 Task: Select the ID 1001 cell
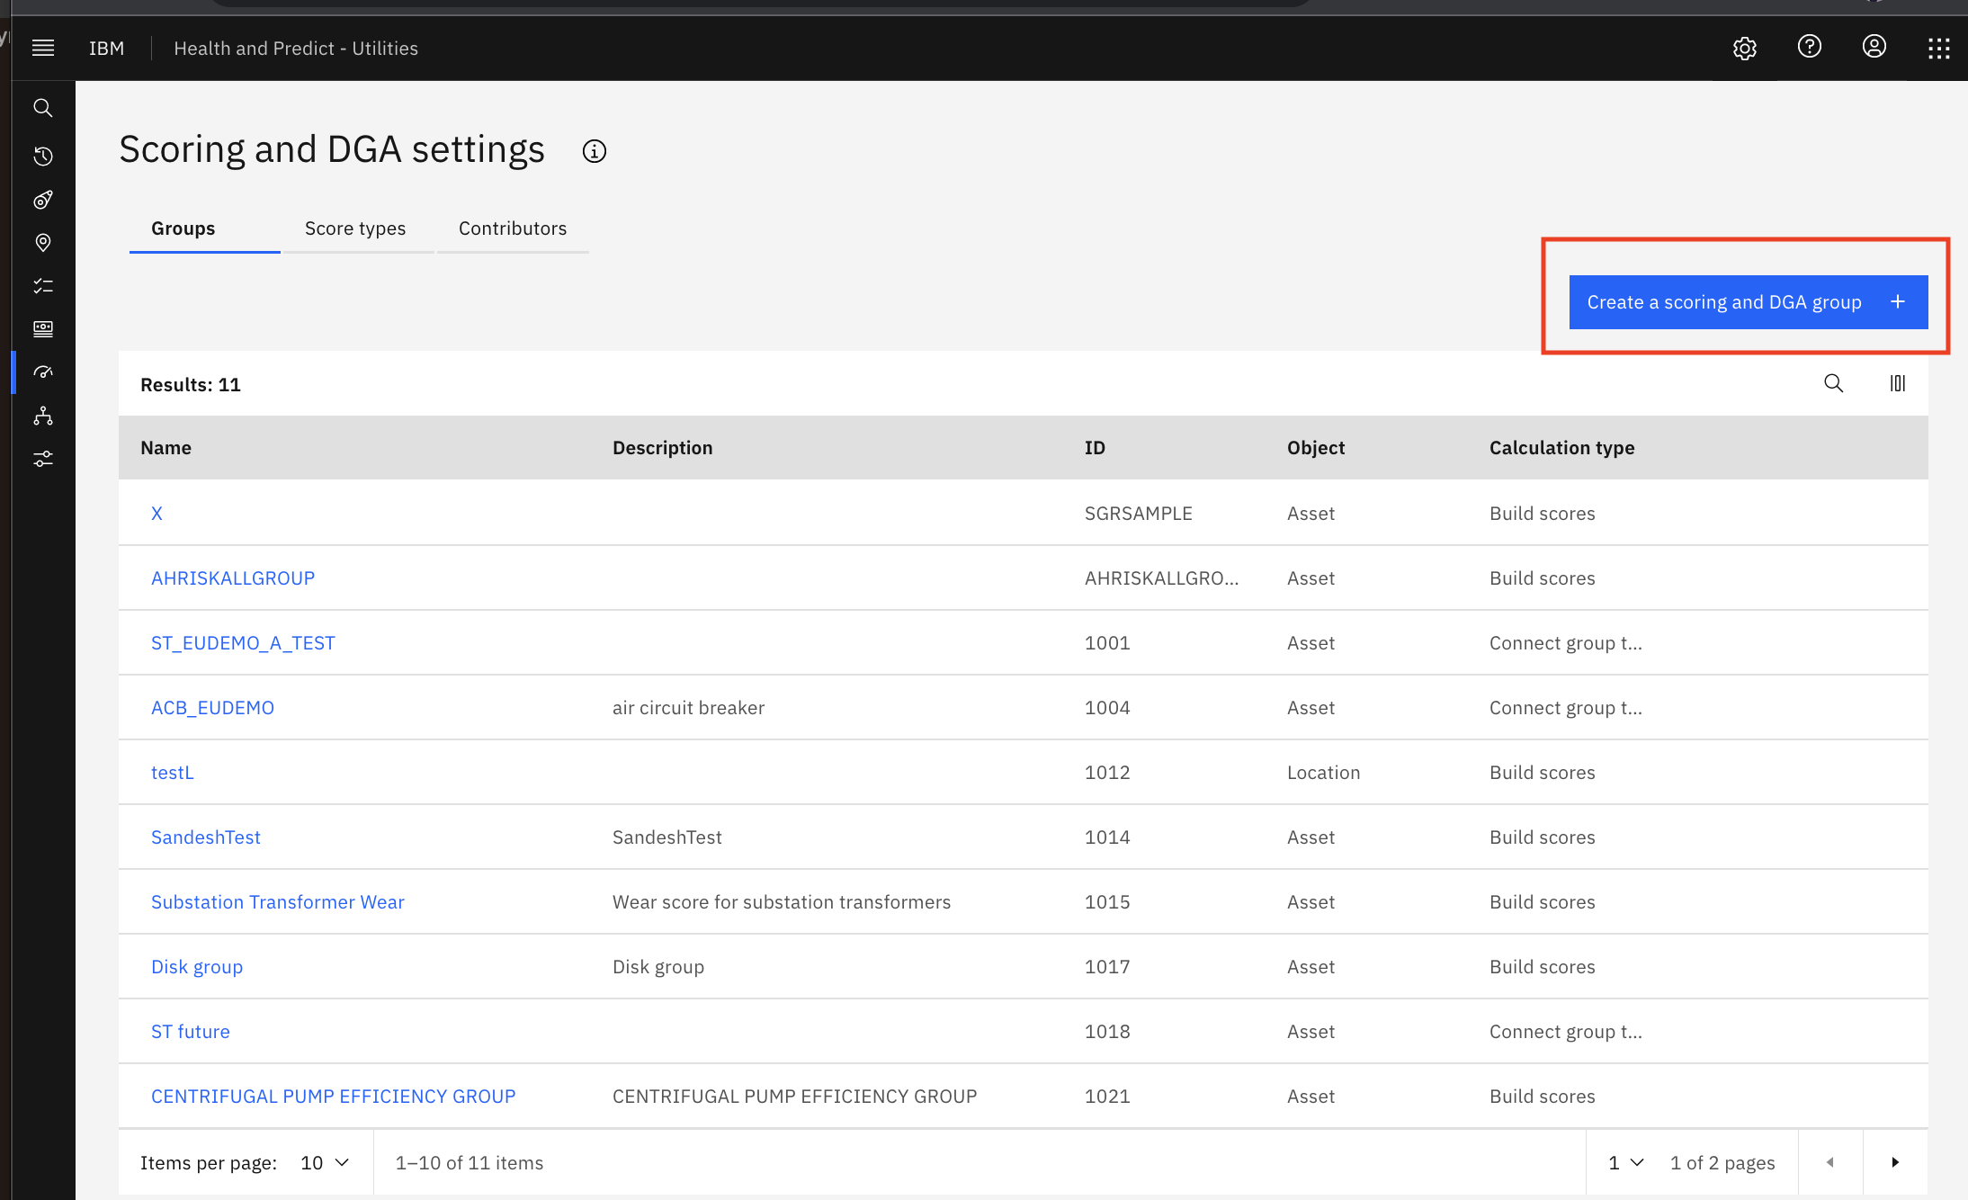1107,643
